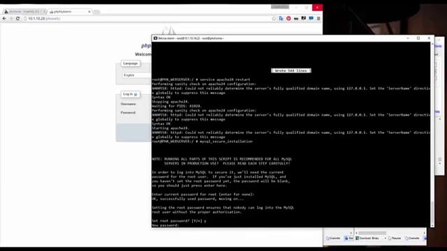Open the red Pinterest extension icon
The width and height of the screenshot is (447, 251).
(288, 19)
